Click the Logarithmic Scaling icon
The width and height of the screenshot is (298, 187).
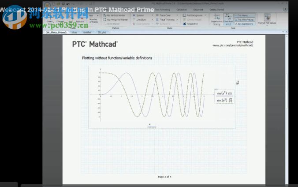216,17
